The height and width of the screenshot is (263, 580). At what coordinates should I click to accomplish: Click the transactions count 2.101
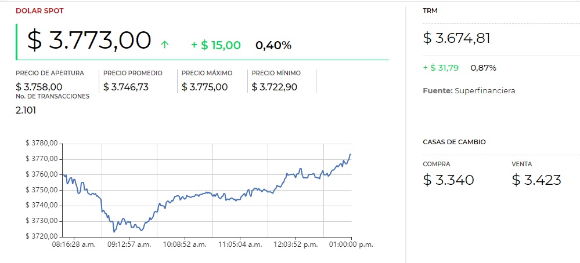coord(26,110)
